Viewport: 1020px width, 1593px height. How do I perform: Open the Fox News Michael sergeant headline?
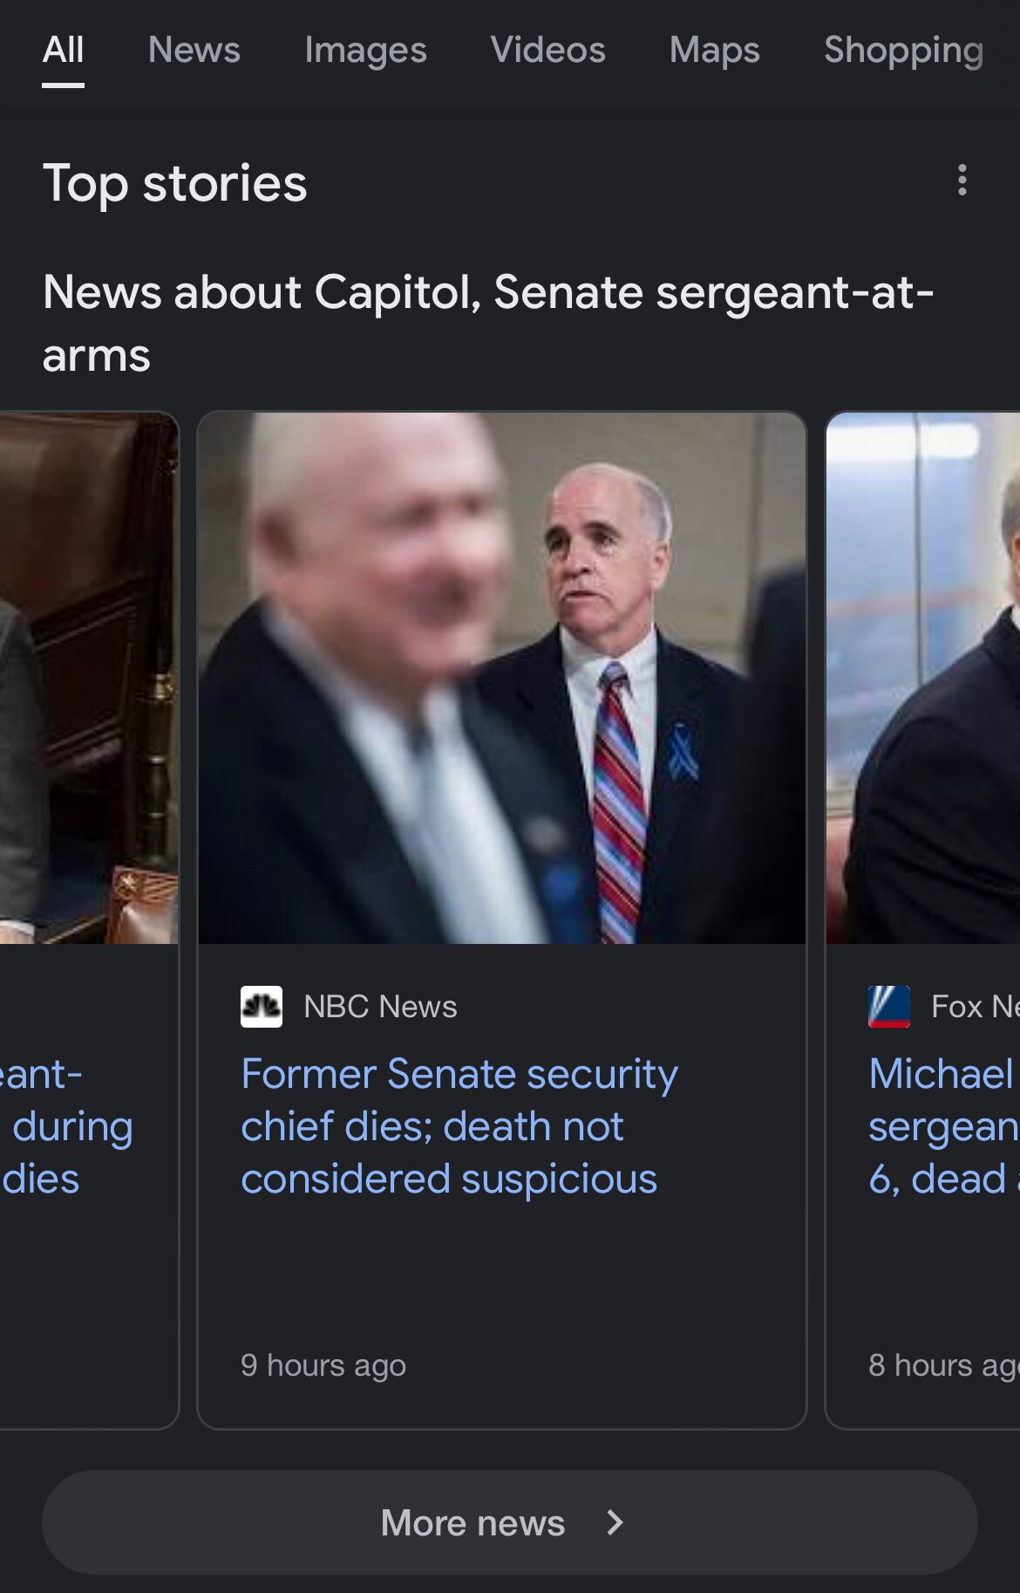click(943, 1125)
